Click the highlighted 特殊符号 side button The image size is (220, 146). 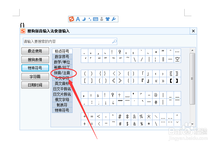35,68
